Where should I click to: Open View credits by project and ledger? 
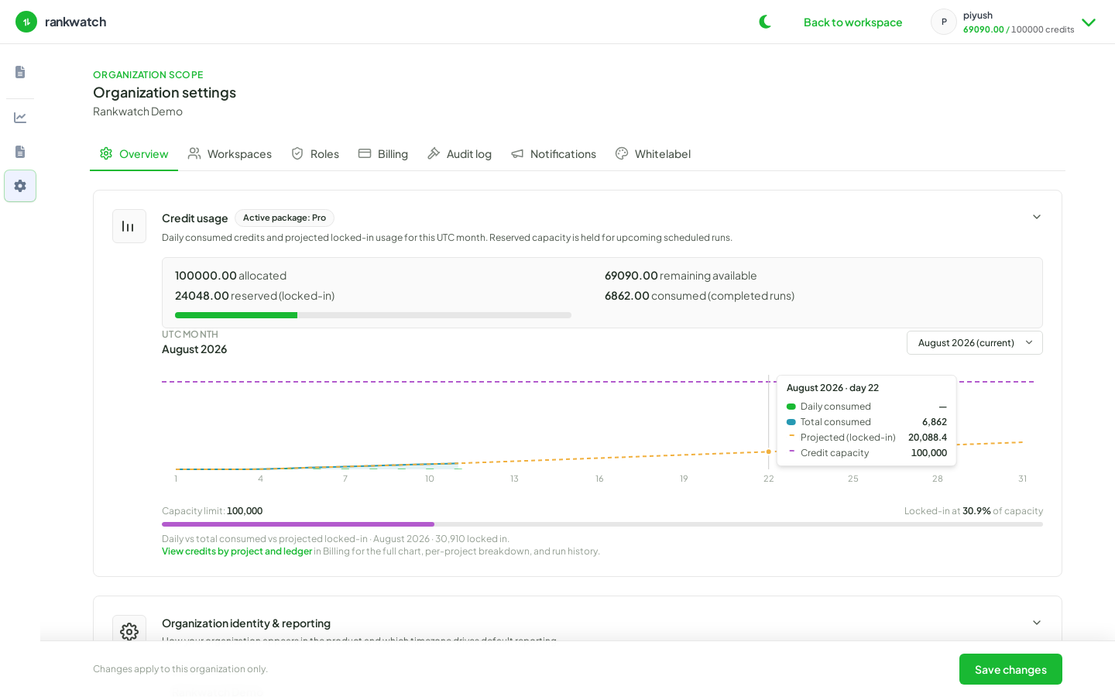(x=237, y=551)
